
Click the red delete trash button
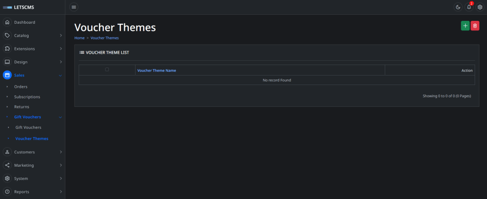tap(475, 26)
